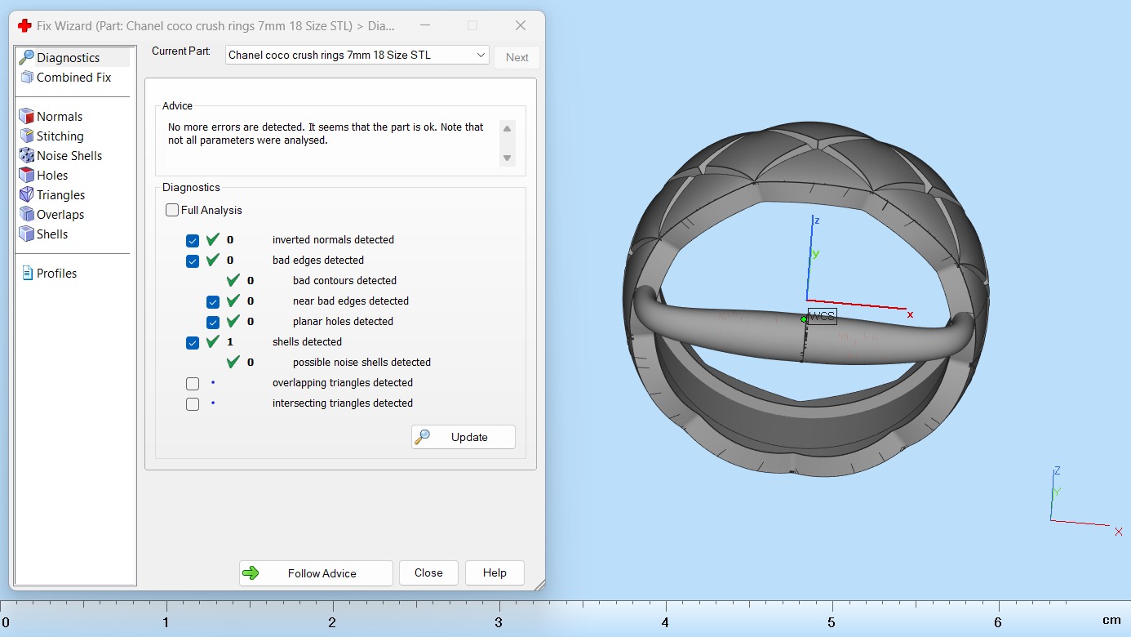Click the 'cm' unit label on the ruler
The height and width of the screenshot is (637, 1131).
tap(1111, 621)
